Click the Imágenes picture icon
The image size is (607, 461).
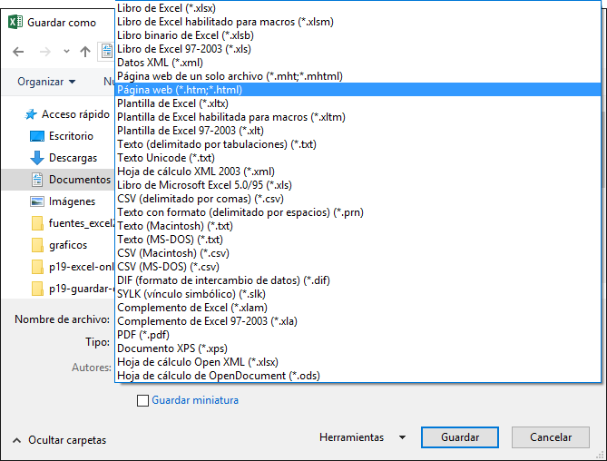37,201
